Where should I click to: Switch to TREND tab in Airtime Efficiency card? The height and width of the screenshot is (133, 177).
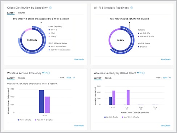click(21, 78)
